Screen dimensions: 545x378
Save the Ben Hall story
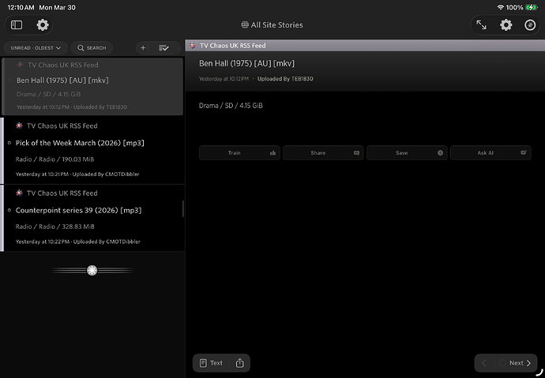407,153
